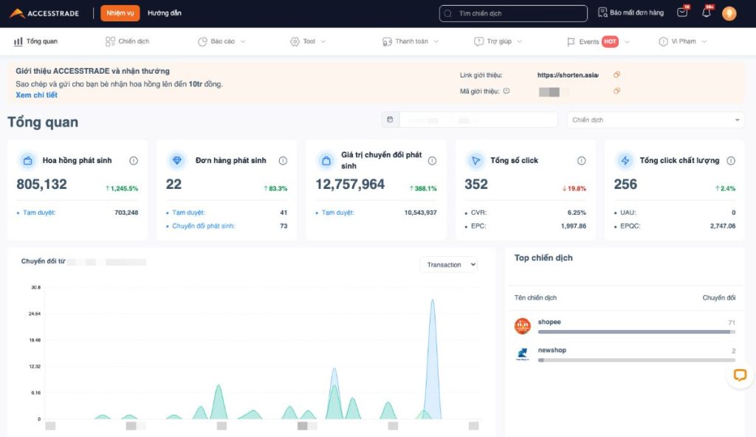Open Xem chi tiết link
The height and width of the screenshot is (437, 756).
[36, 95]
